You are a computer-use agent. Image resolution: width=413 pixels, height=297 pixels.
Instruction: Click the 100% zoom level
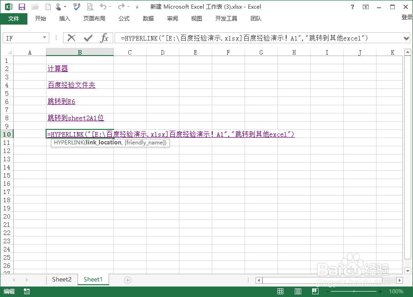pos(396,291)
